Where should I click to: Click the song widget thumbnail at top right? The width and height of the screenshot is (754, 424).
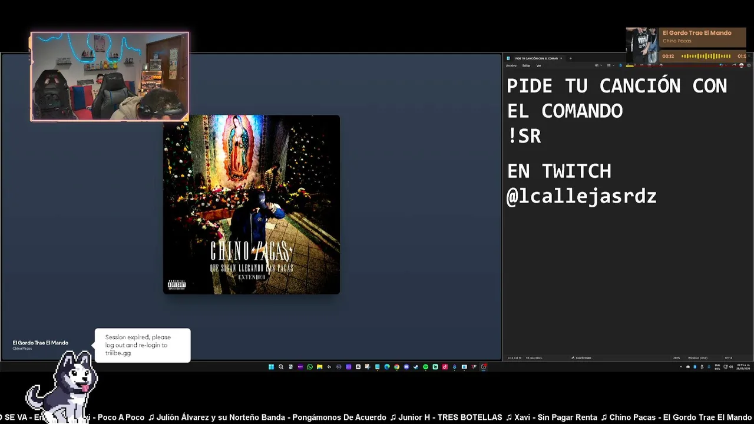[x=642, y=45]
